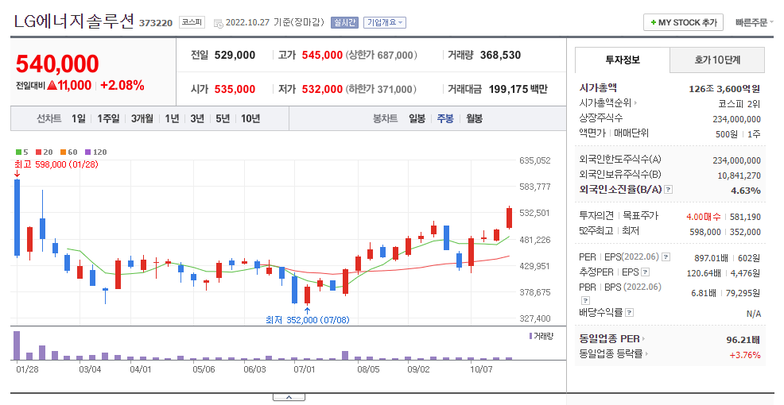Click the 최저 352,000 low marker arrow

(307, 311)
